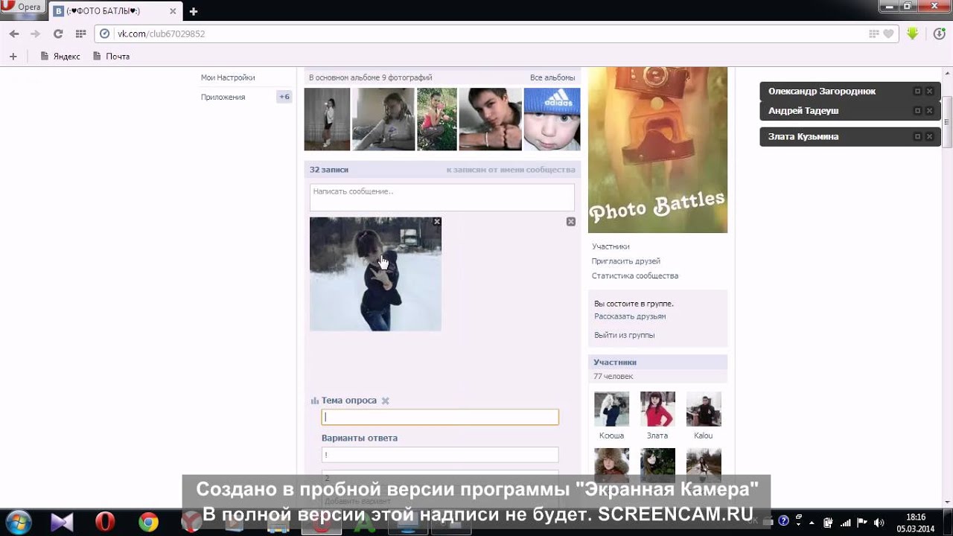Go forward to the next page
The height and width of the screenshot is (536, 953).
point(35,33)
